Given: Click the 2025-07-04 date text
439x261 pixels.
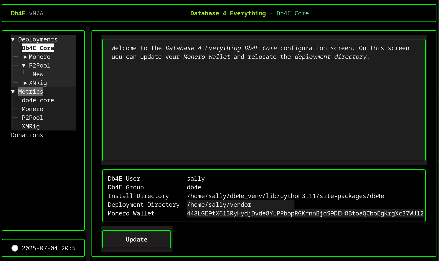Looking at the screenshot, I should pyautogui.click(x=40, y=248).
